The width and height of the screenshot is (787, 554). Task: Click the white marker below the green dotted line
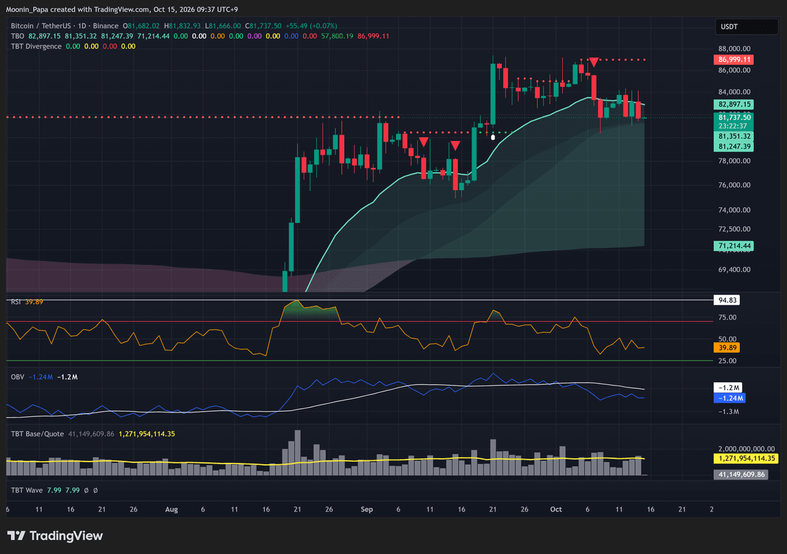493,137
